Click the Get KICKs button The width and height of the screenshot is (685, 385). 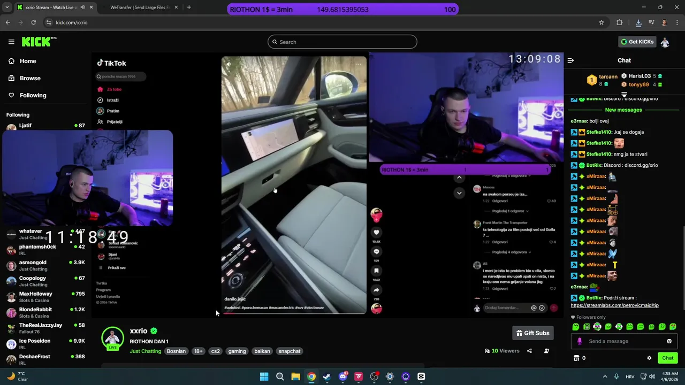pos(637,42)
